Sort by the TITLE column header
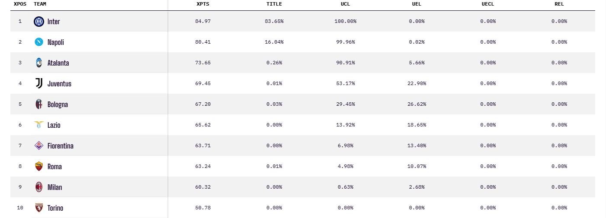 pos(274,4)
